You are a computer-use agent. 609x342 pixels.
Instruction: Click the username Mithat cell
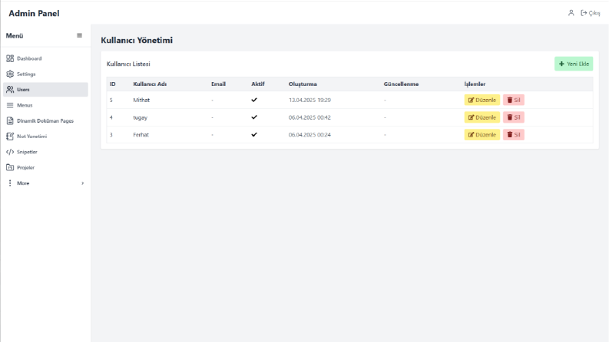click(141, 100)
